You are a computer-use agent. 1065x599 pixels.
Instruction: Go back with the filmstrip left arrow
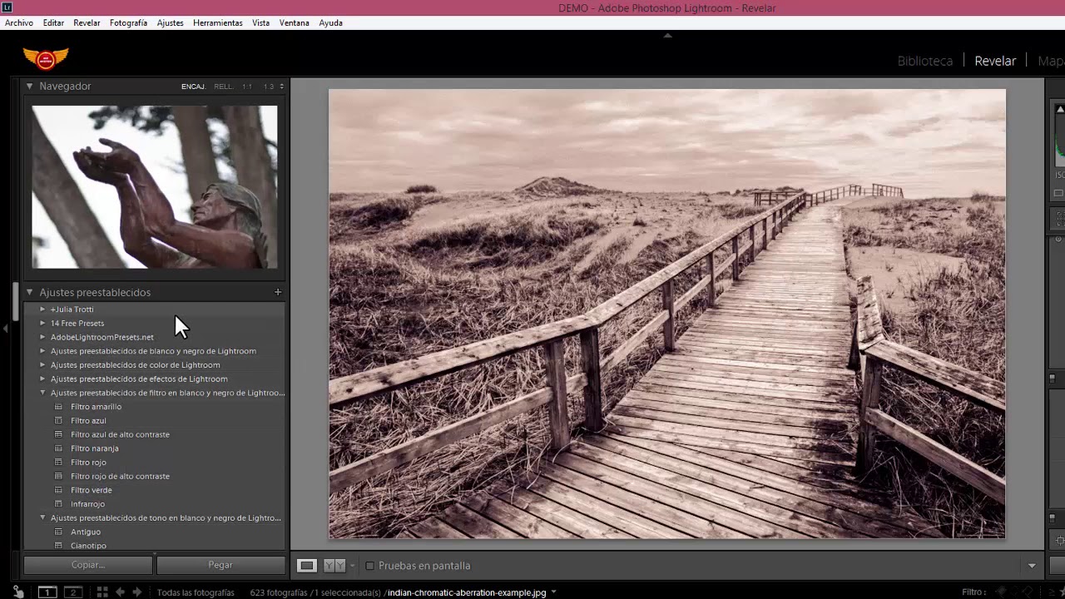(121, 592)
